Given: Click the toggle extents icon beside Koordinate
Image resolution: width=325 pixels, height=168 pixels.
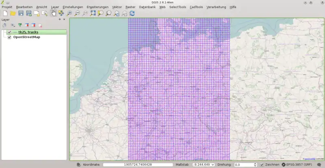Looking at the screenshot, I should tap(78, 164).
